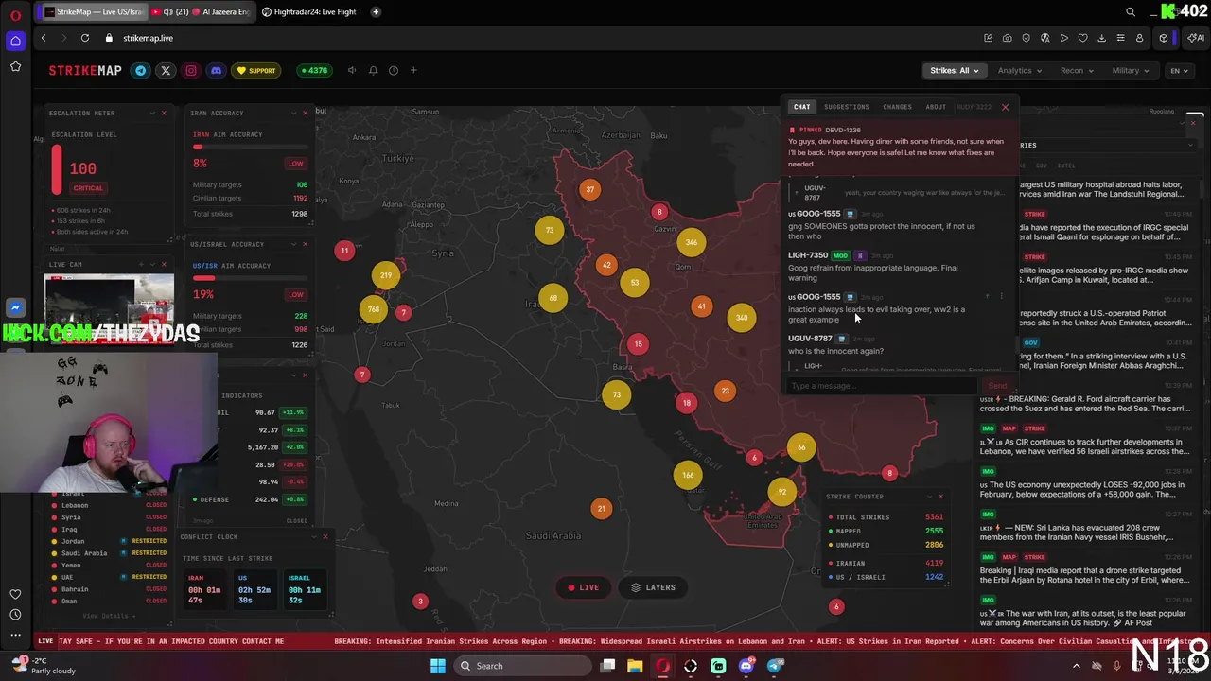Image resolution: width=1211 pixels, height=681 pixels.
Task: Click the 768 strike cluster marker
Action: [373, 309]
